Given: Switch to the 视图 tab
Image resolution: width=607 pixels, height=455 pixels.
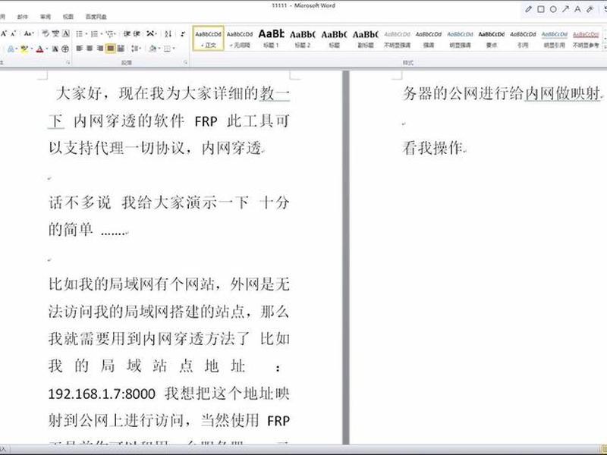Looking at the screenshot, I should tap(68, 17).
